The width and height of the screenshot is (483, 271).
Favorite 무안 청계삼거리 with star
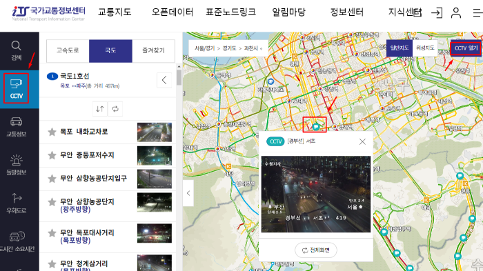[52, 264]
